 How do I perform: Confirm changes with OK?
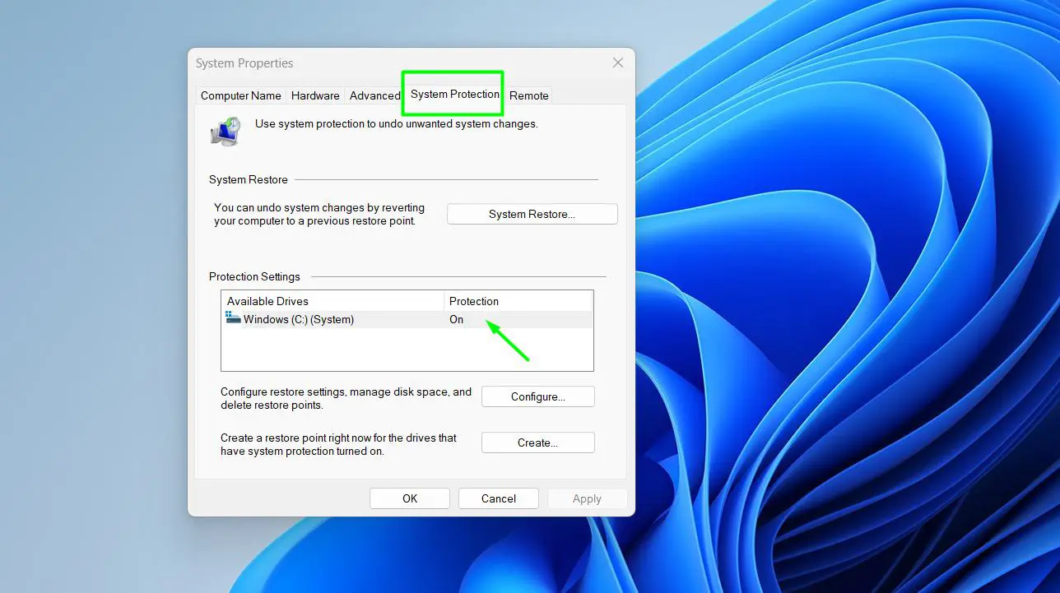(x=409, y=498)
